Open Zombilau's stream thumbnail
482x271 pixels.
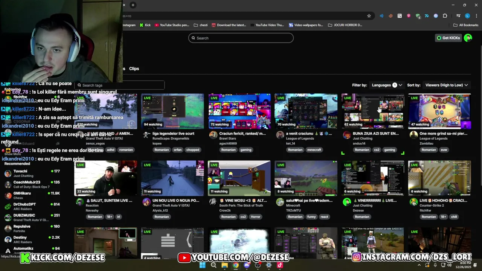(439, 111)
